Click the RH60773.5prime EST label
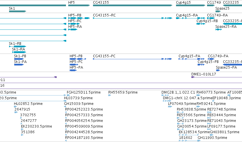The height and width of the screenshot is (142, 242). [x=211, y=92]
